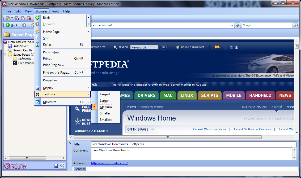301x178 pixels.
Task: Open the Text Size submenu entry
Action: coord(62,94)
